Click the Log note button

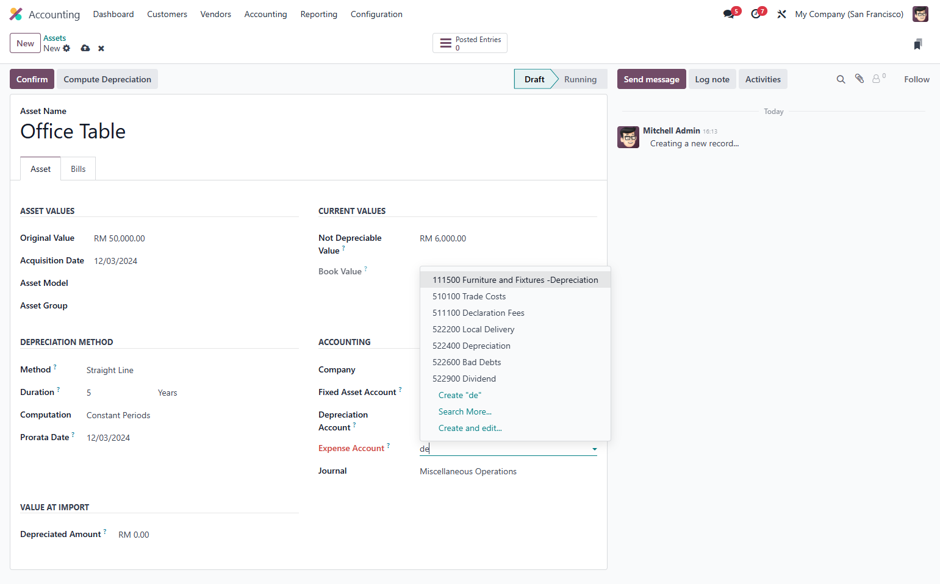[x=712, y=79]
